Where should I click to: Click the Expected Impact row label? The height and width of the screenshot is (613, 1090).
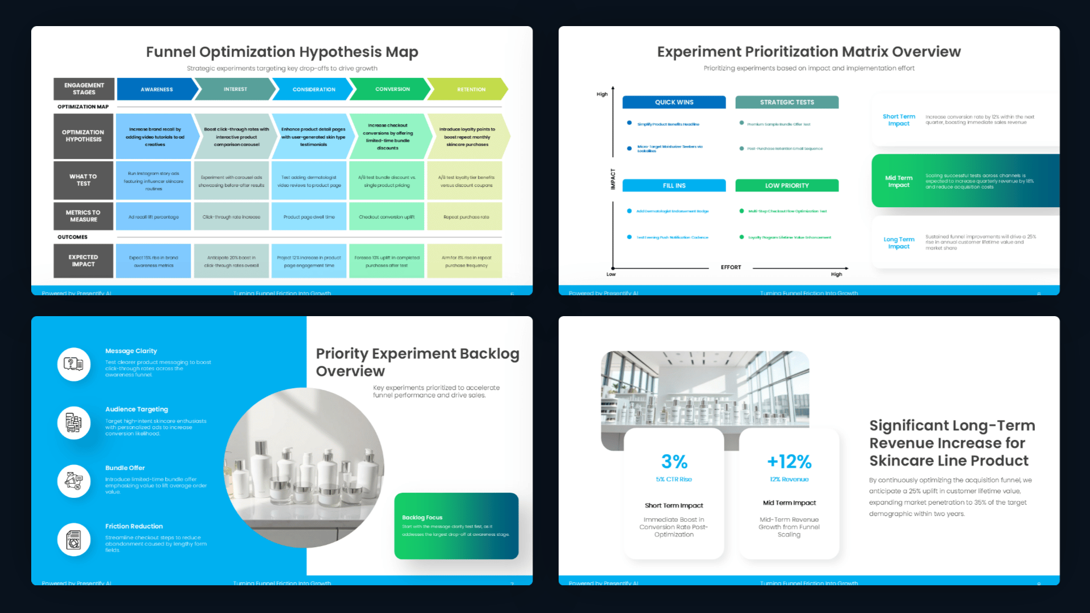click(84, 261)
